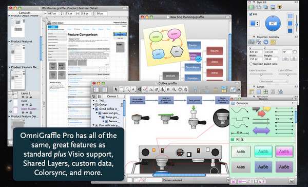
Task: Expand the Product Features canvas group
Action: [x=9, y=42]
